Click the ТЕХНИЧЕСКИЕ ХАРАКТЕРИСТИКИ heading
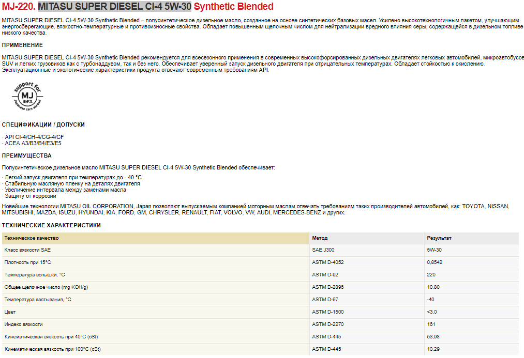Viewport: 524px width, 358px height. tap(51, 225)
